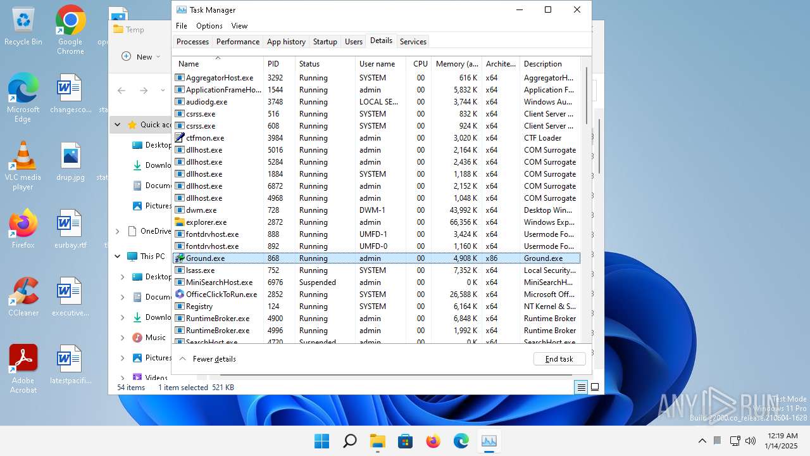Select the Registry process row
The image size is (810, 456).
point(377,307)
